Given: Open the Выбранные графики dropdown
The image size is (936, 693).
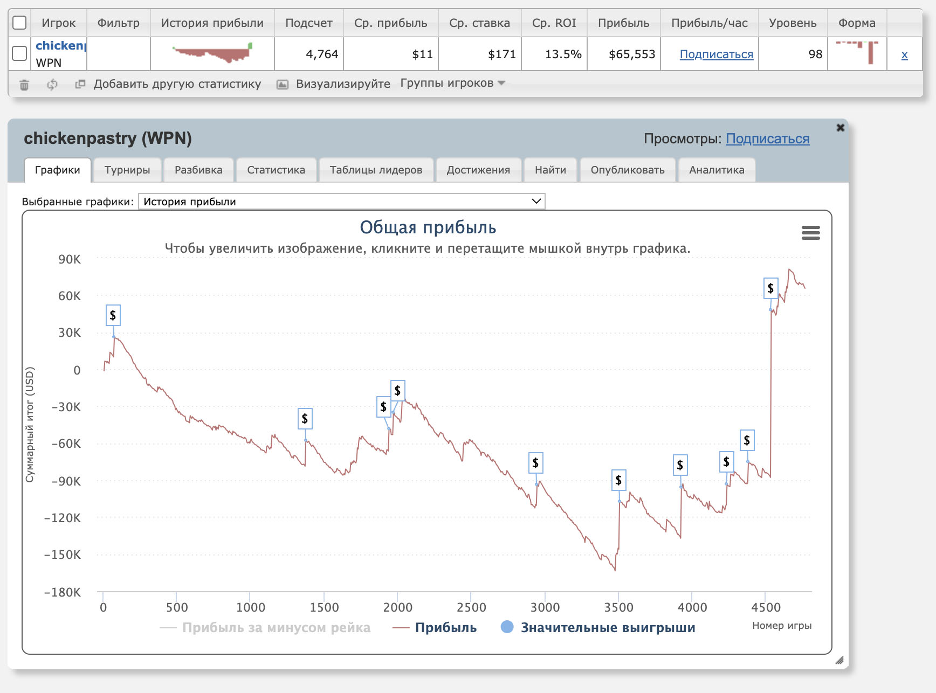Looking at the screenshot, I should coord(341,202).
